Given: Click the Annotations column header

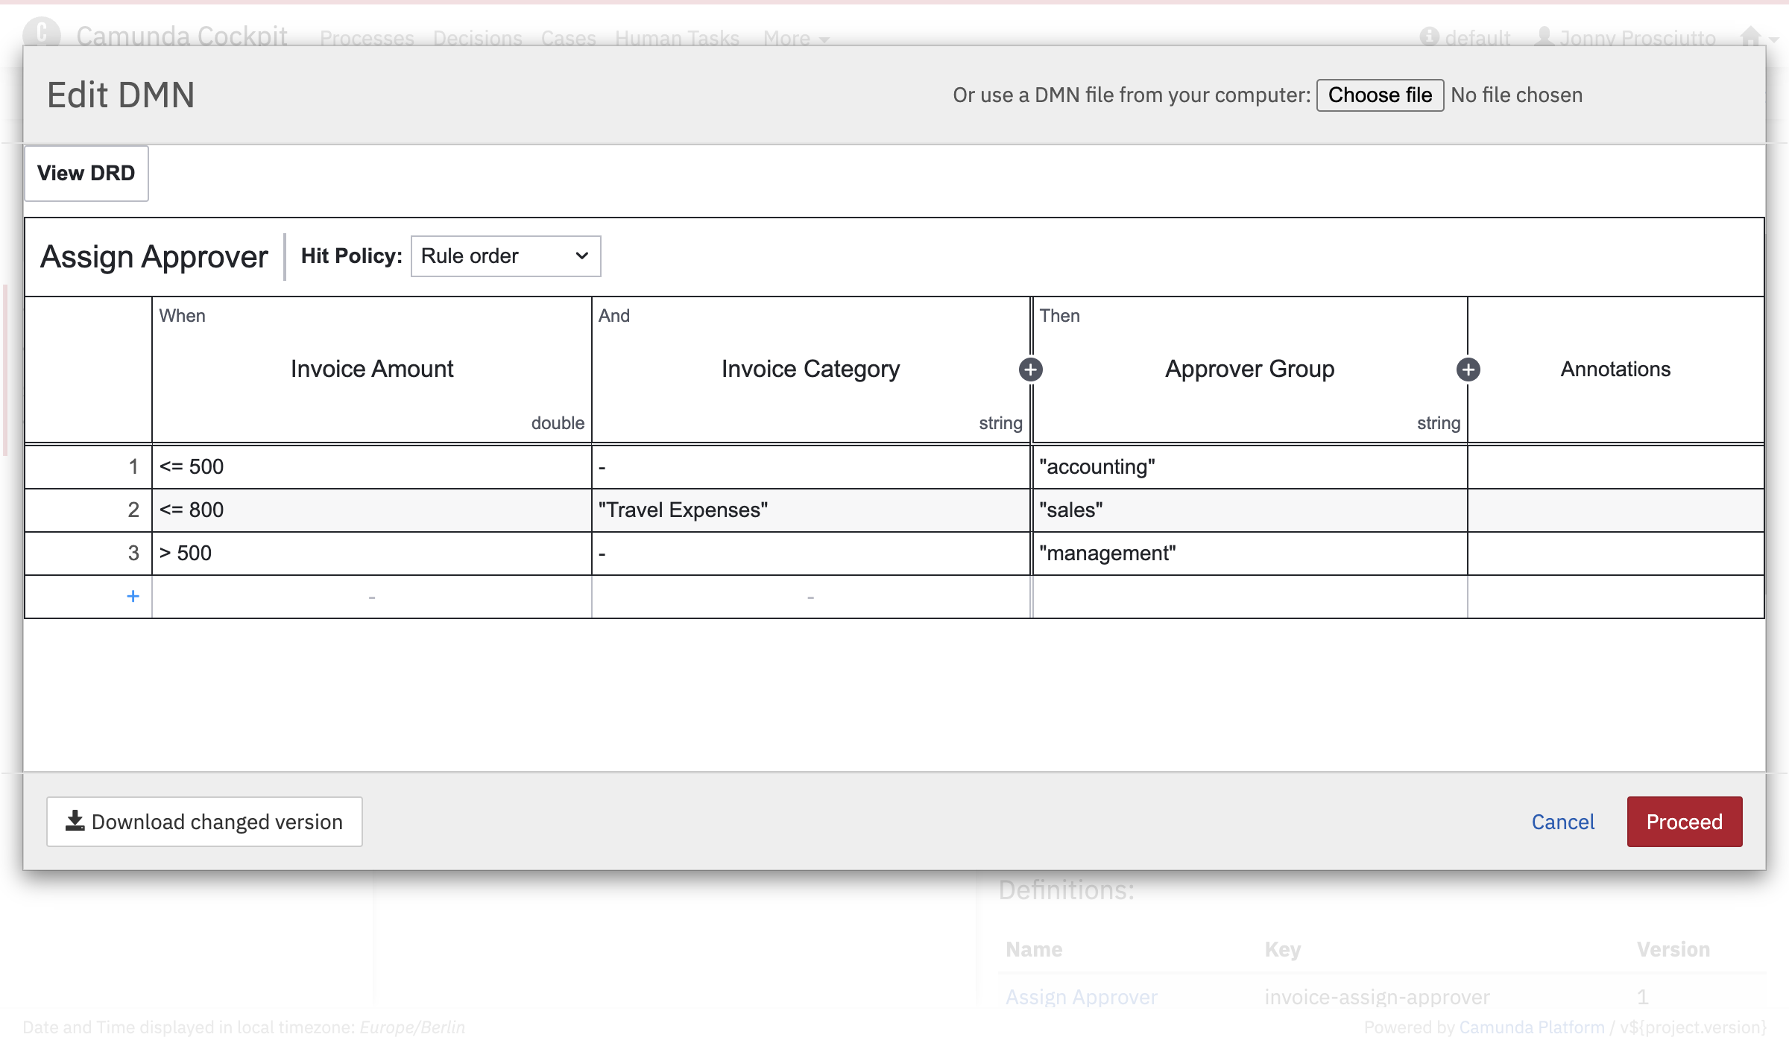Looking at the screenshot, I should click(x=1615, y=370).
